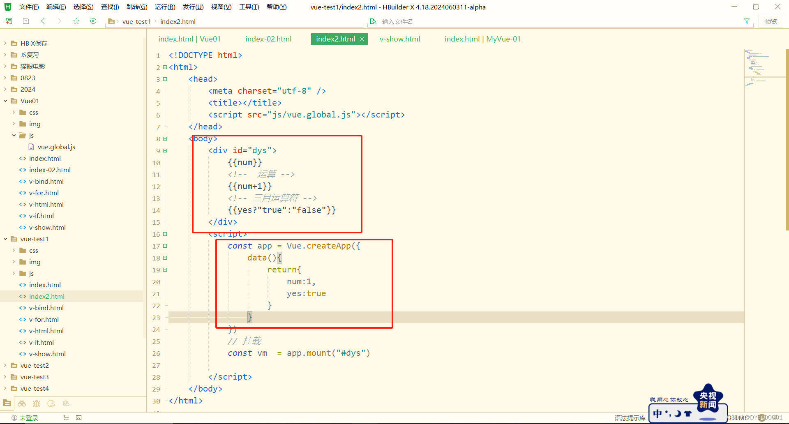Click the 未登录 login link
789x424 pixels.
[x=29, y=418]
